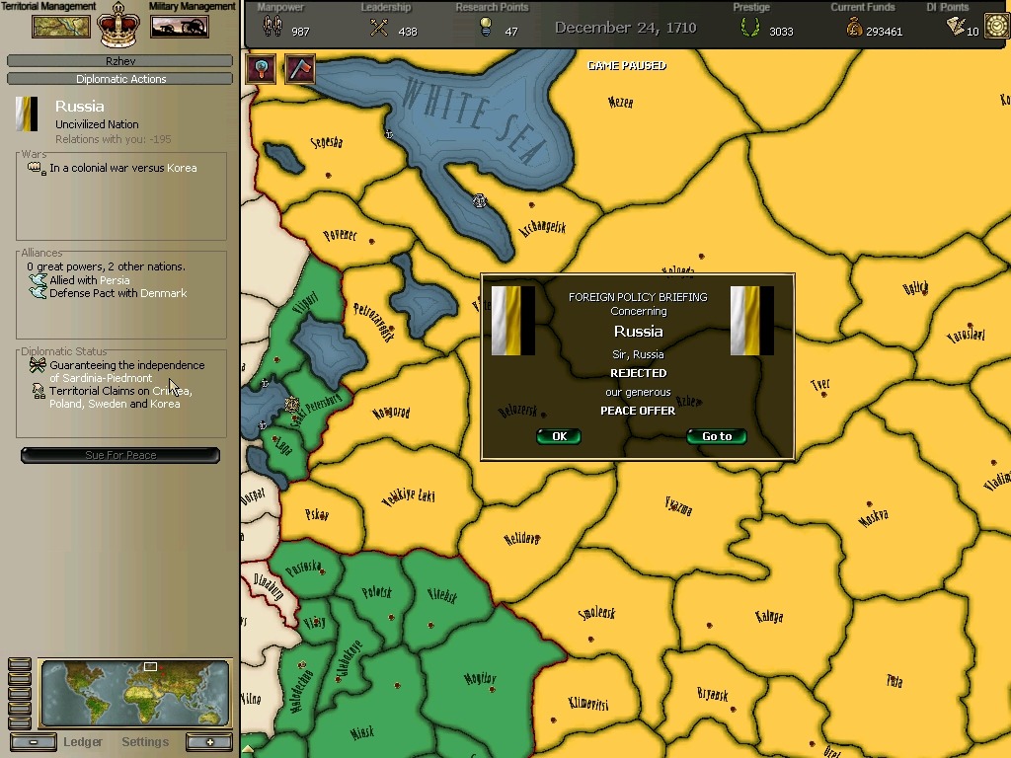
Task: Click the Current Funds money bag icon
Action: [x=854, y=27]
